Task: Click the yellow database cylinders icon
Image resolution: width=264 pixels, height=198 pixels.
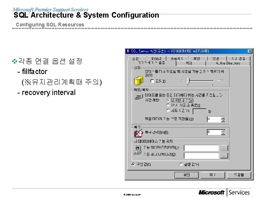Action: (x=138, y=81)
